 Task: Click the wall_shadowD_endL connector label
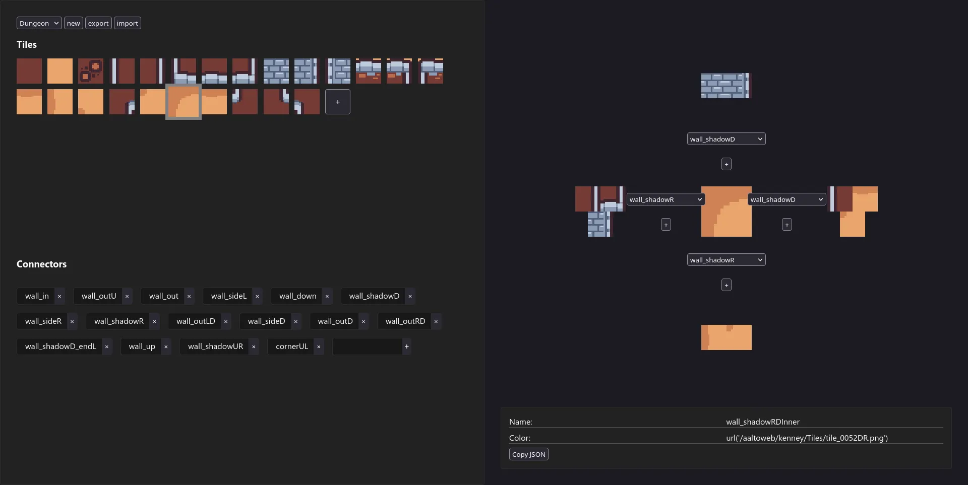tap(60, 347)
